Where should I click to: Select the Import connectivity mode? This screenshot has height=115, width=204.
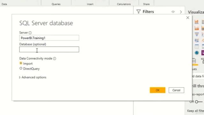point(21,63)
